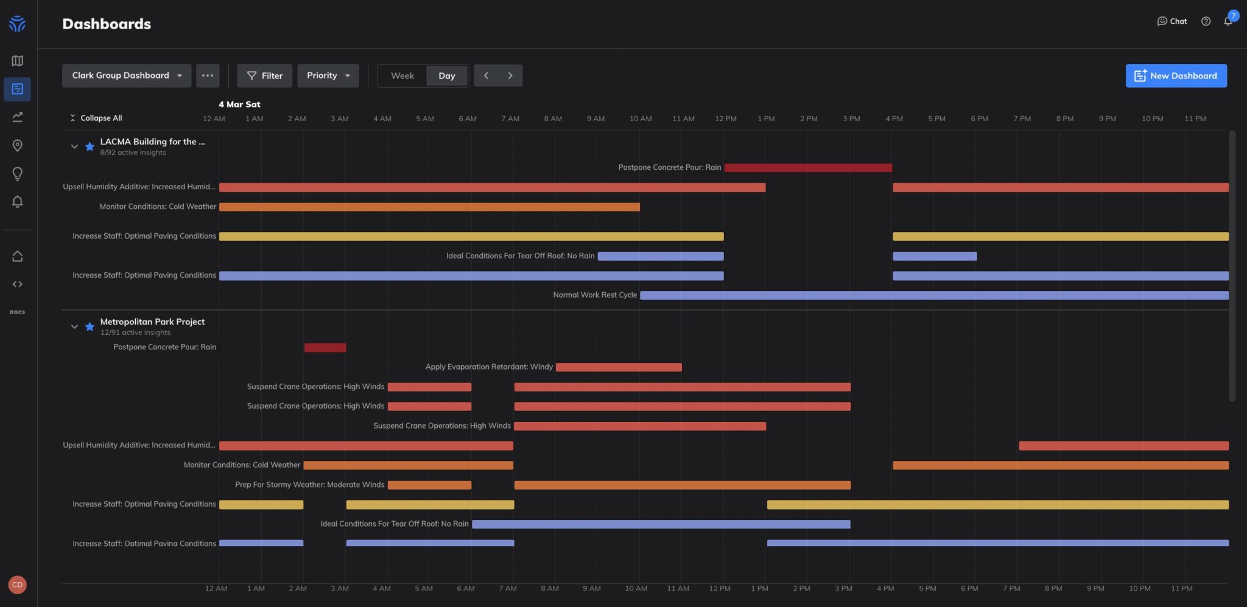Screen dimensions: 1247x607
Task: Open the insights lightbulb sidebar icon
Action: click(x=17, y=174)
